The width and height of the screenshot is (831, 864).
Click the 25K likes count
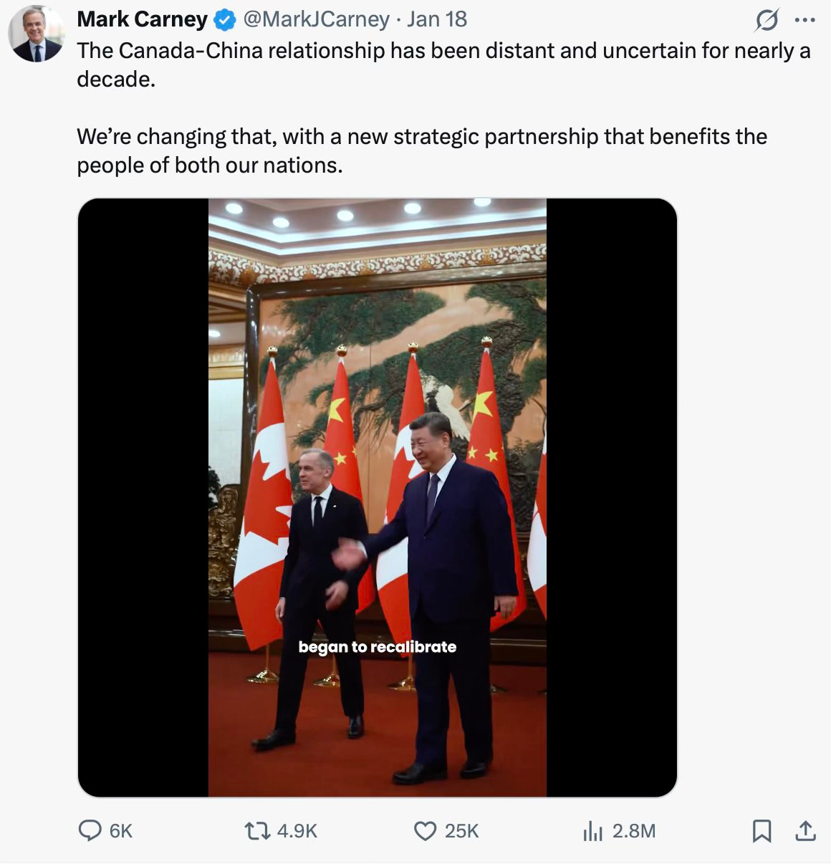pyautogui.click(x=461, y=830)
